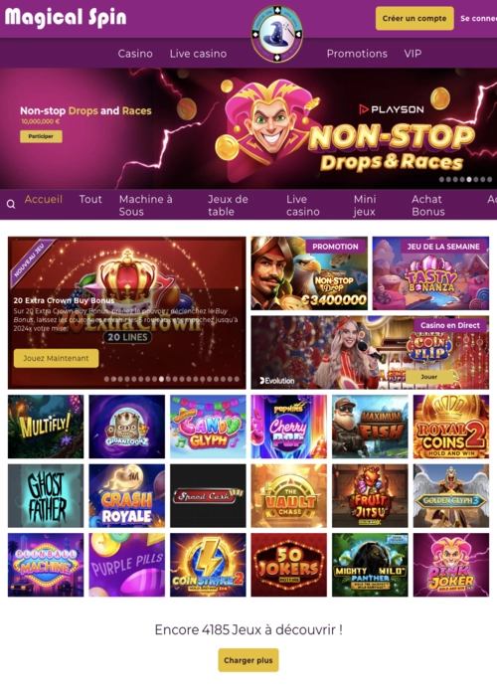Open the Promotions menu item
This screenshot has height=696, width=497.
coord(357,54)
